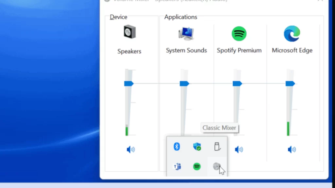Click the Microsoft Edge label
The image size is (335, 188).
point(292,51)
